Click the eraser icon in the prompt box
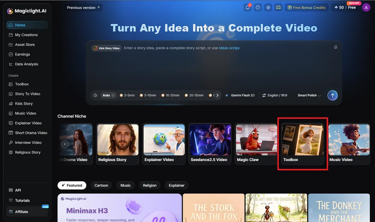This screenshot has width=375, height=222. [x=335, y=47]
